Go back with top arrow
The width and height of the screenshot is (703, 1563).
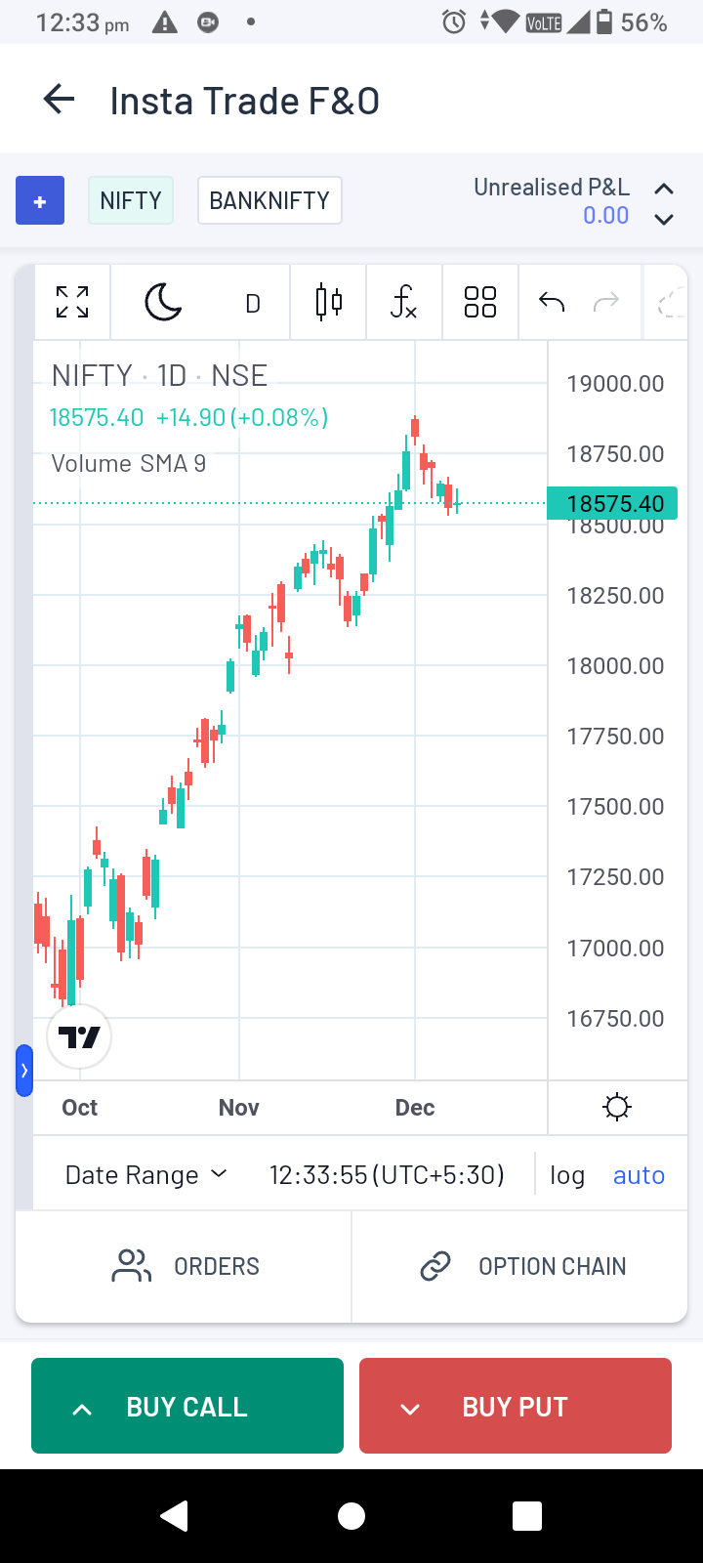tap(59, 100)
